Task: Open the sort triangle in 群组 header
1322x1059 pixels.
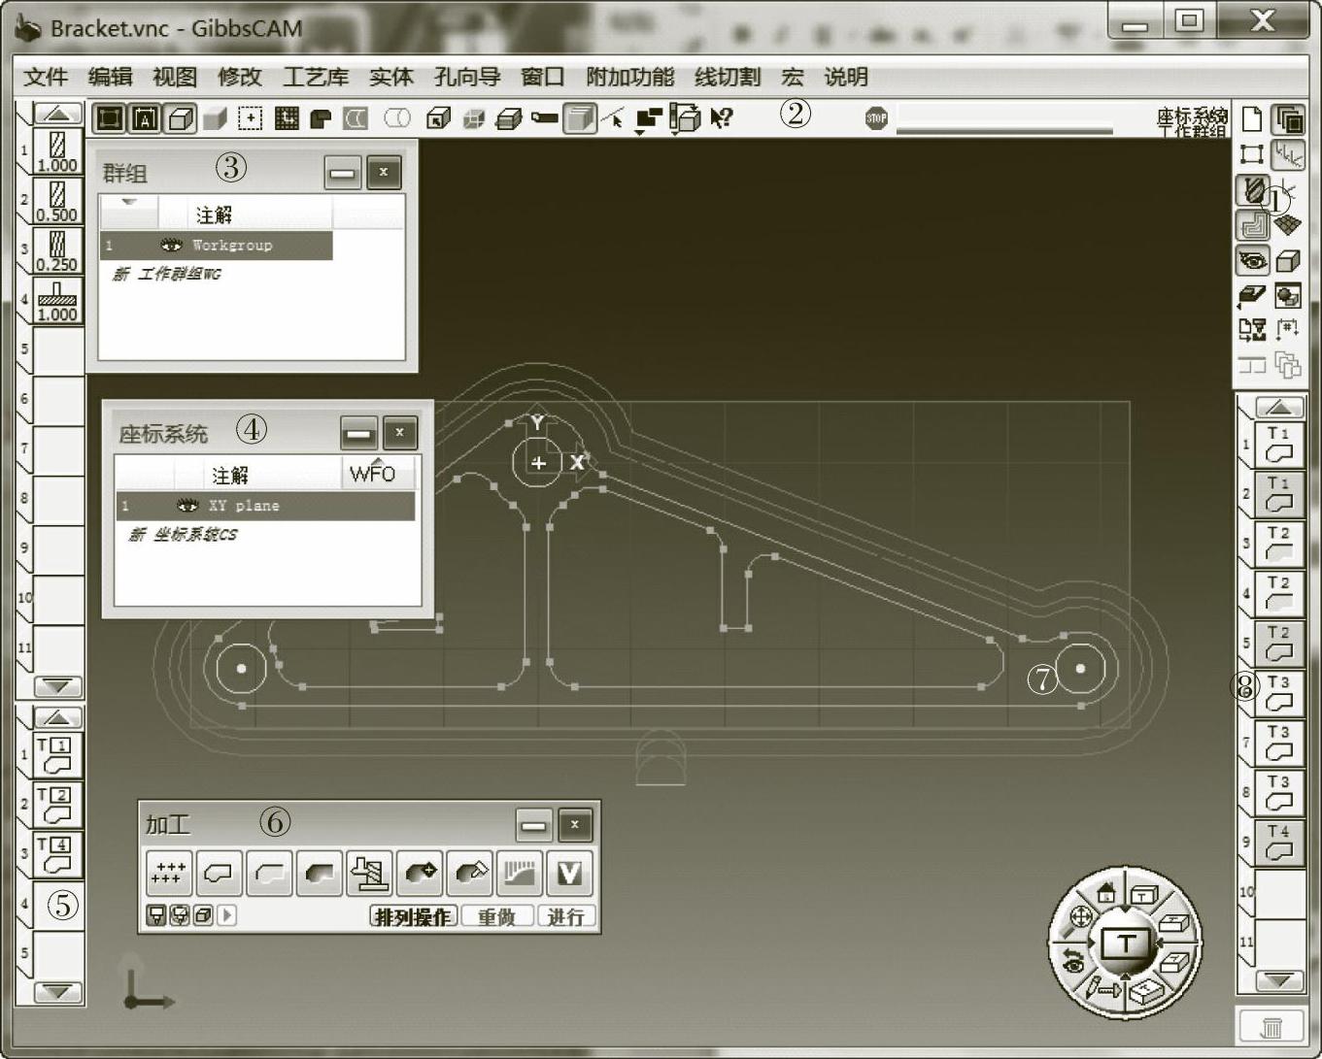Action: tap(128, 203)
